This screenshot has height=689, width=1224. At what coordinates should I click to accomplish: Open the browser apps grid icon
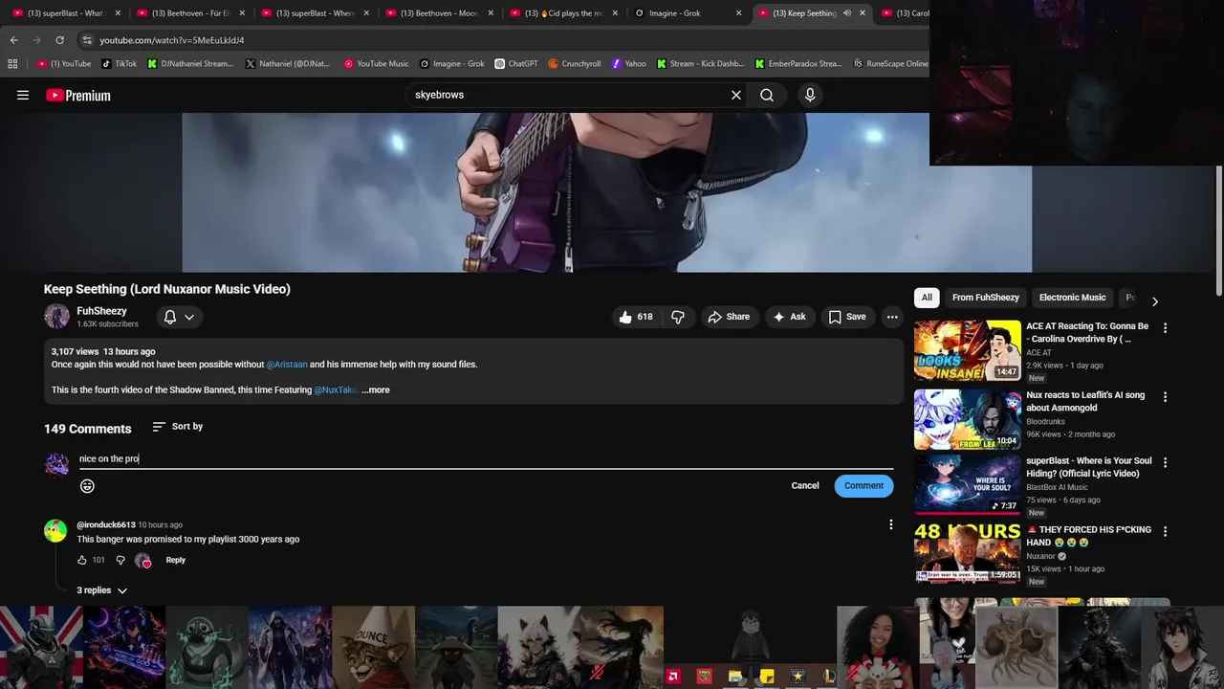pos(12,64)
